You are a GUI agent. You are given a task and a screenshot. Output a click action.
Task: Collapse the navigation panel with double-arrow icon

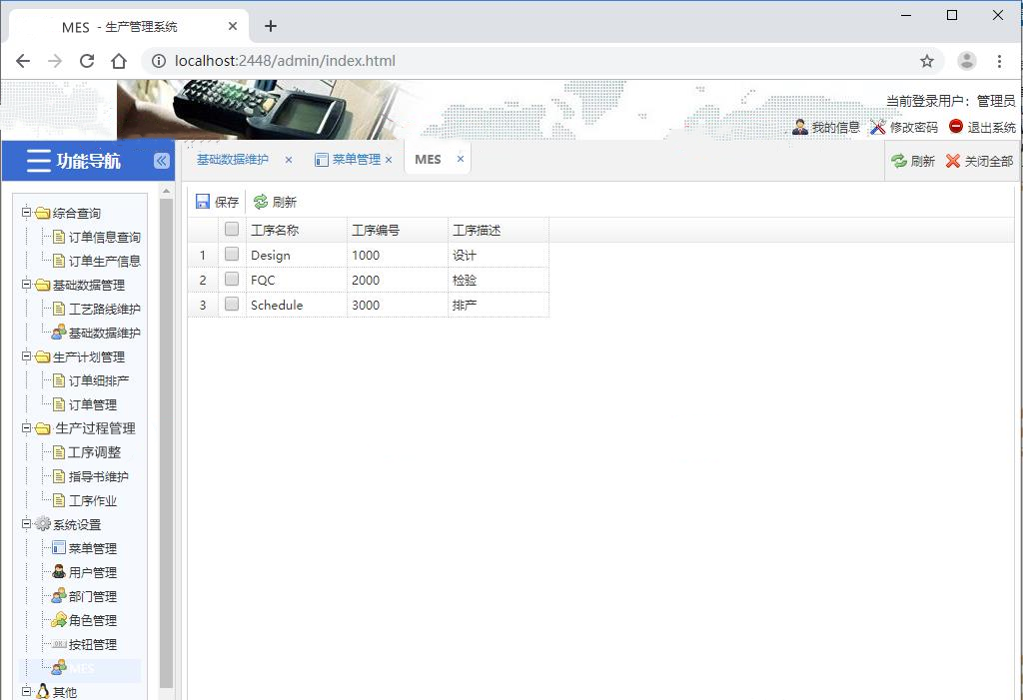pyautogui.click(x=161, y=161)
